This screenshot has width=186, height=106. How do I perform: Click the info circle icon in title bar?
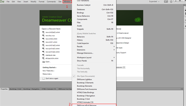(x=171, y=2)
